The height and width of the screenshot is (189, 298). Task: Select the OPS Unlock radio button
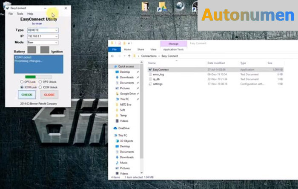coord(40,82)
